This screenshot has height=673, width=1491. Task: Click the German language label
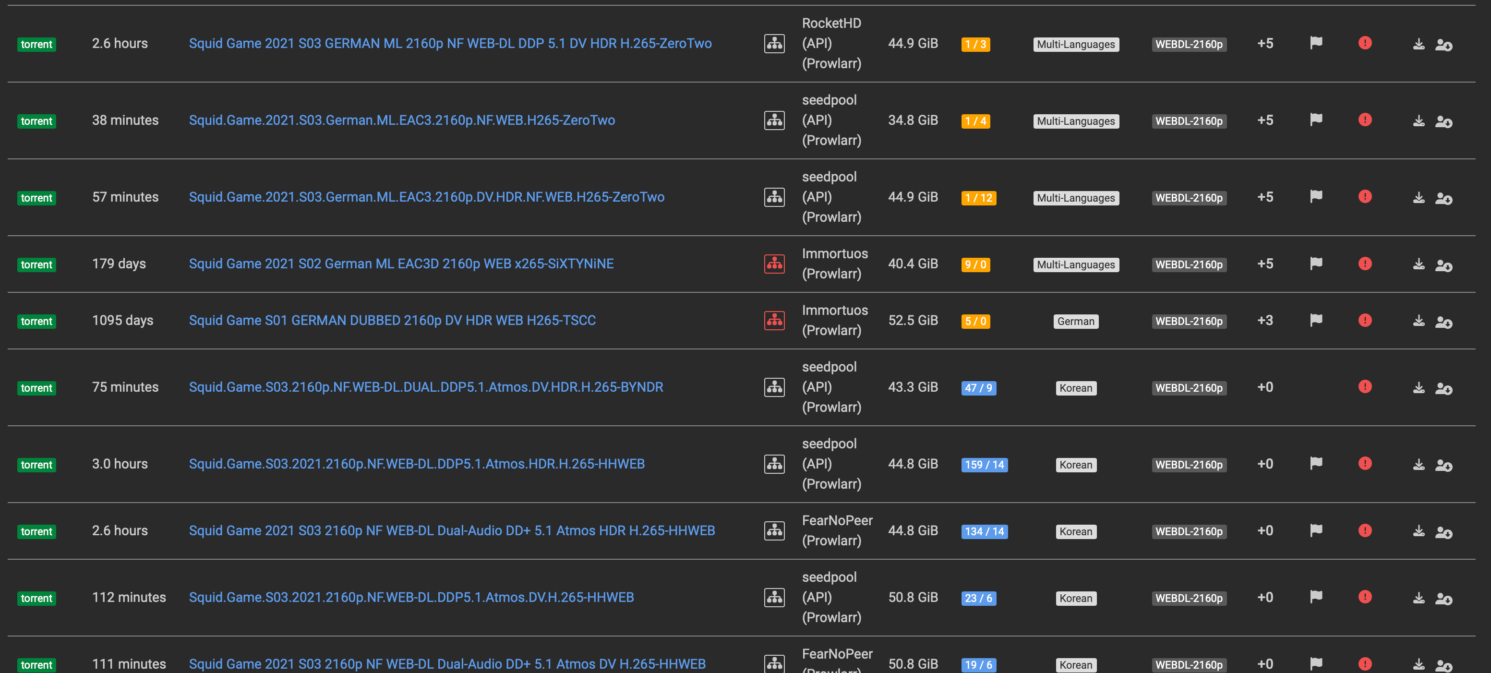[x=1075, y=321]
